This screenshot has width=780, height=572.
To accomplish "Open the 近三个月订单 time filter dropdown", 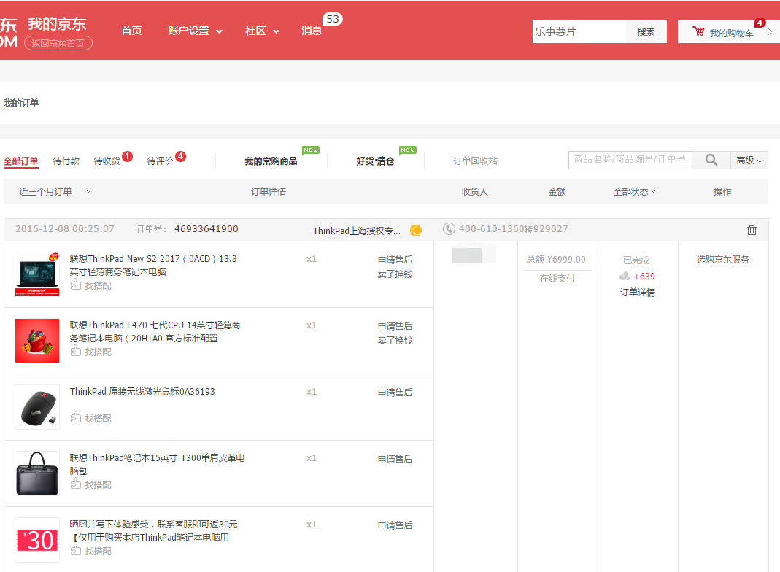I will click(x=55, y=191).
